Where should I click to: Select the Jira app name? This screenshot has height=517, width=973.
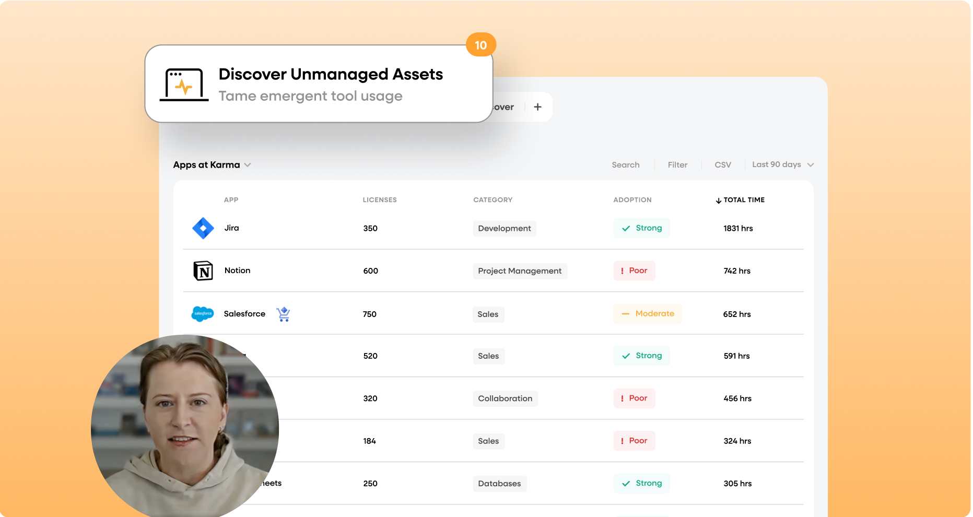coord(232,228)
